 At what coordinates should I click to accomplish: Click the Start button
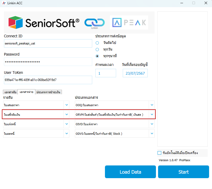coord(184,172)
